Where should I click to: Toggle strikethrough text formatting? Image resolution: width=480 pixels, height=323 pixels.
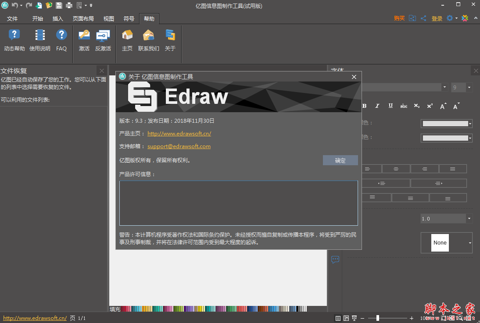(404, 106)
